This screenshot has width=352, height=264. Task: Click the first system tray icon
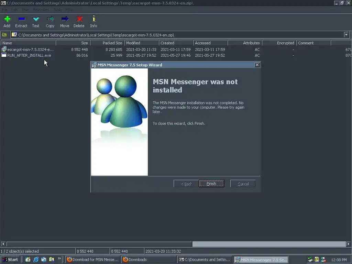click(x=310, y=260)
